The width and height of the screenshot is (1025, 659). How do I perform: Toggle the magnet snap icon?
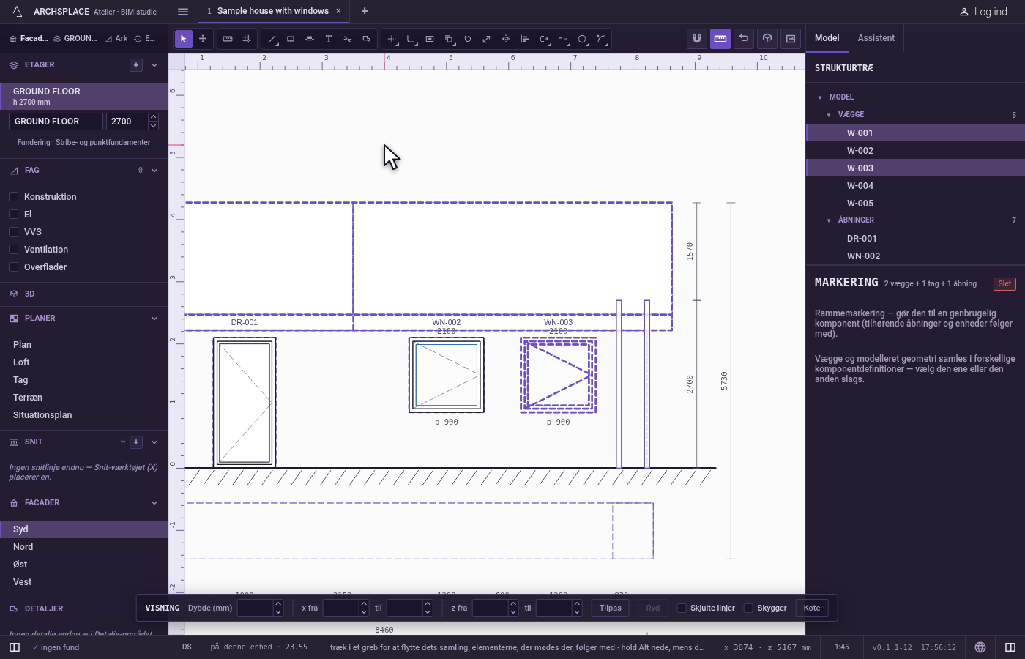697,39
